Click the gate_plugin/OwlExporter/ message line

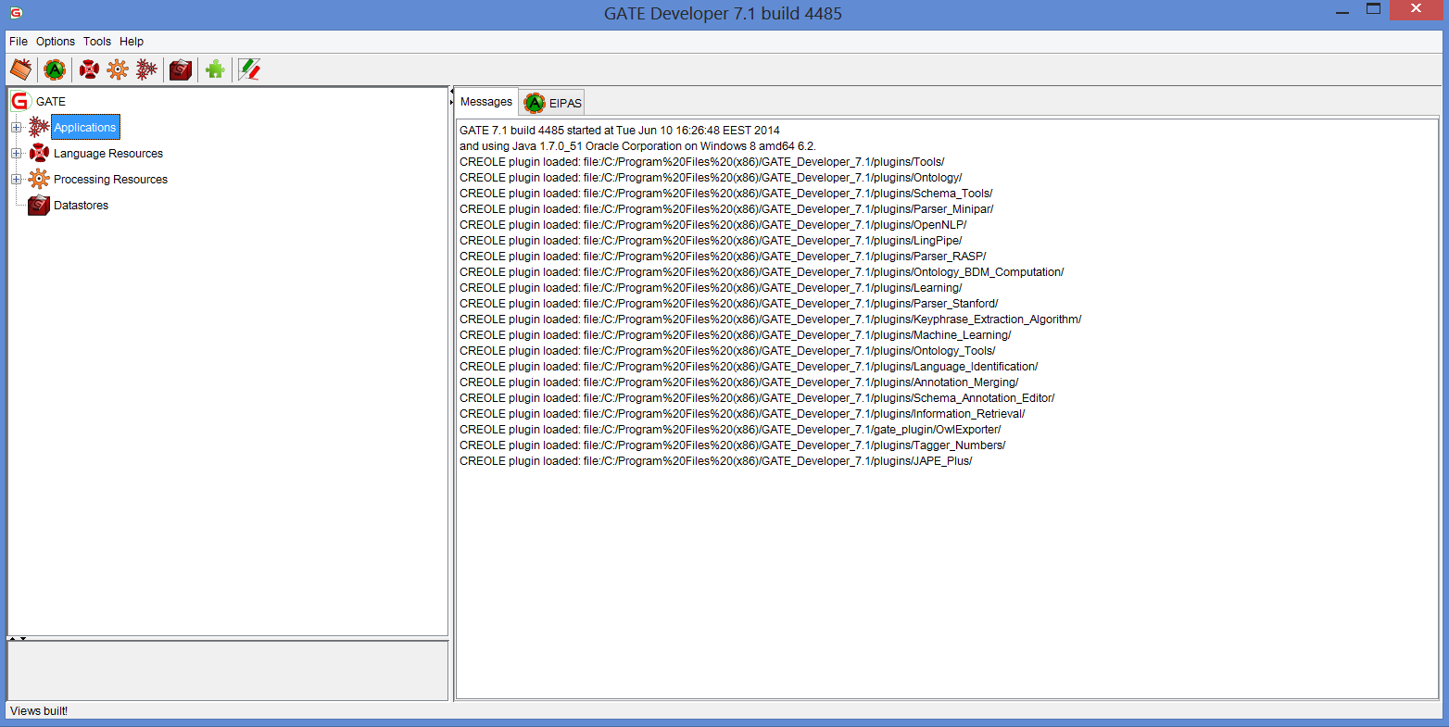(730, 430)
